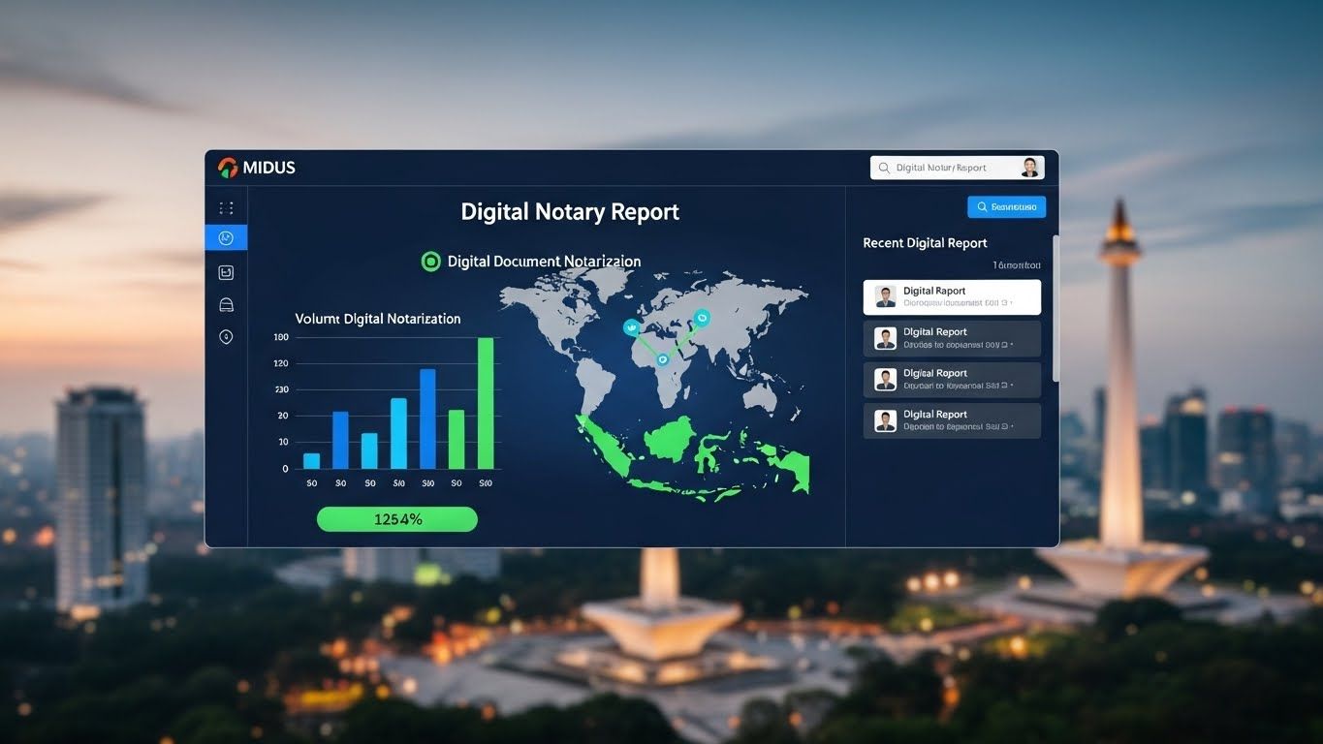The image size is (1323, 744).
Task: Select the green radio icon beside Digital Document Notarization
Action: (431, 261)
